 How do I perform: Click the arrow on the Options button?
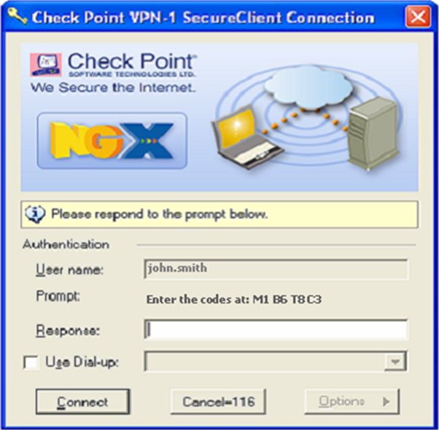pos(386,402)
